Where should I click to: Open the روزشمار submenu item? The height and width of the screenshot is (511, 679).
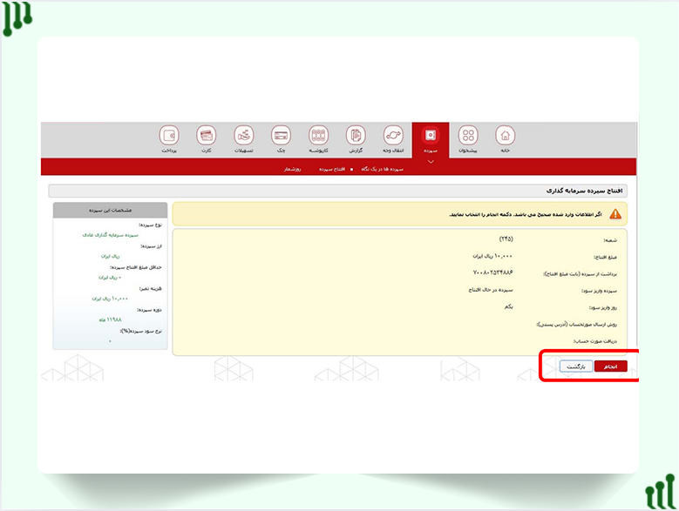point(292,169)
